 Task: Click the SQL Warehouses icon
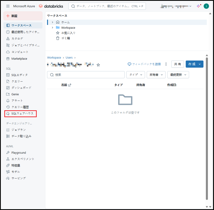(x=8, y=113)
